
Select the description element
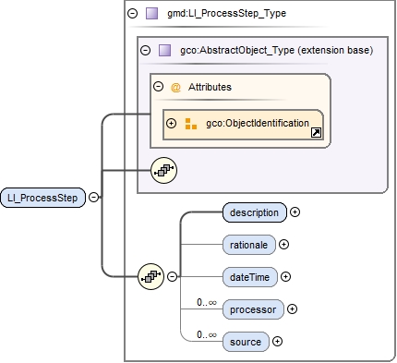click(x=255, y=212)
